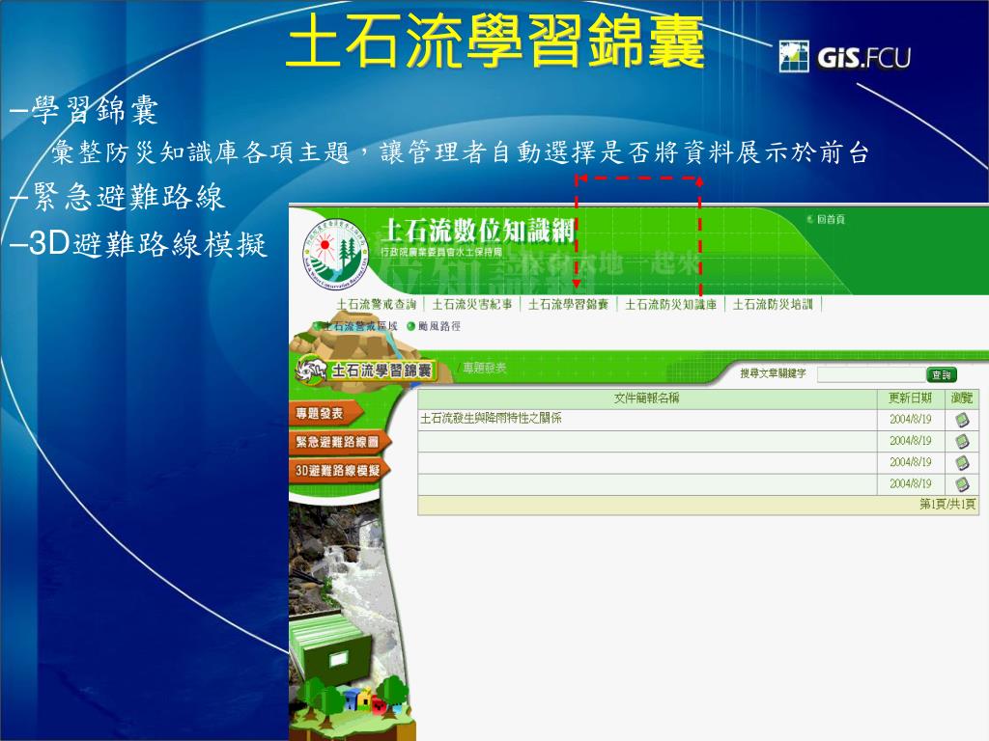Click the browse icon in fourth table row
989x741 pixels.
pyautogui.click(x=962, y=484)
